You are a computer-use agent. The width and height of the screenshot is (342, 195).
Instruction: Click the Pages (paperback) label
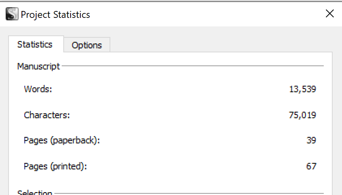[62, 141]
